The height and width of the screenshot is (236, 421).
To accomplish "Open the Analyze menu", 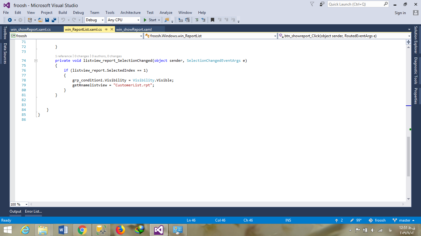I will click(x=166, y=13).
